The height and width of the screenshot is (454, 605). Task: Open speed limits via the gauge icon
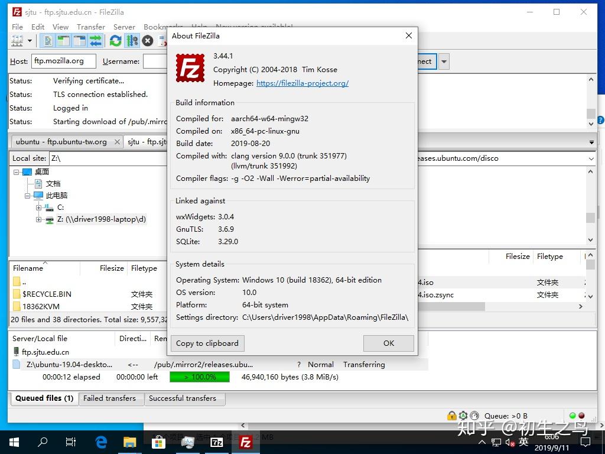click(x=476, y=415)
